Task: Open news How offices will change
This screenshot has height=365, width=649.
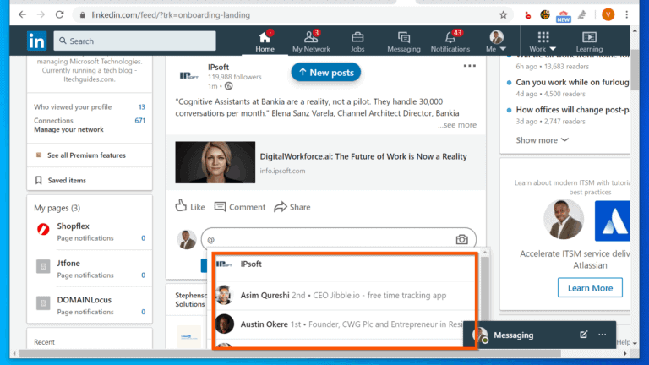Action: 572,110
